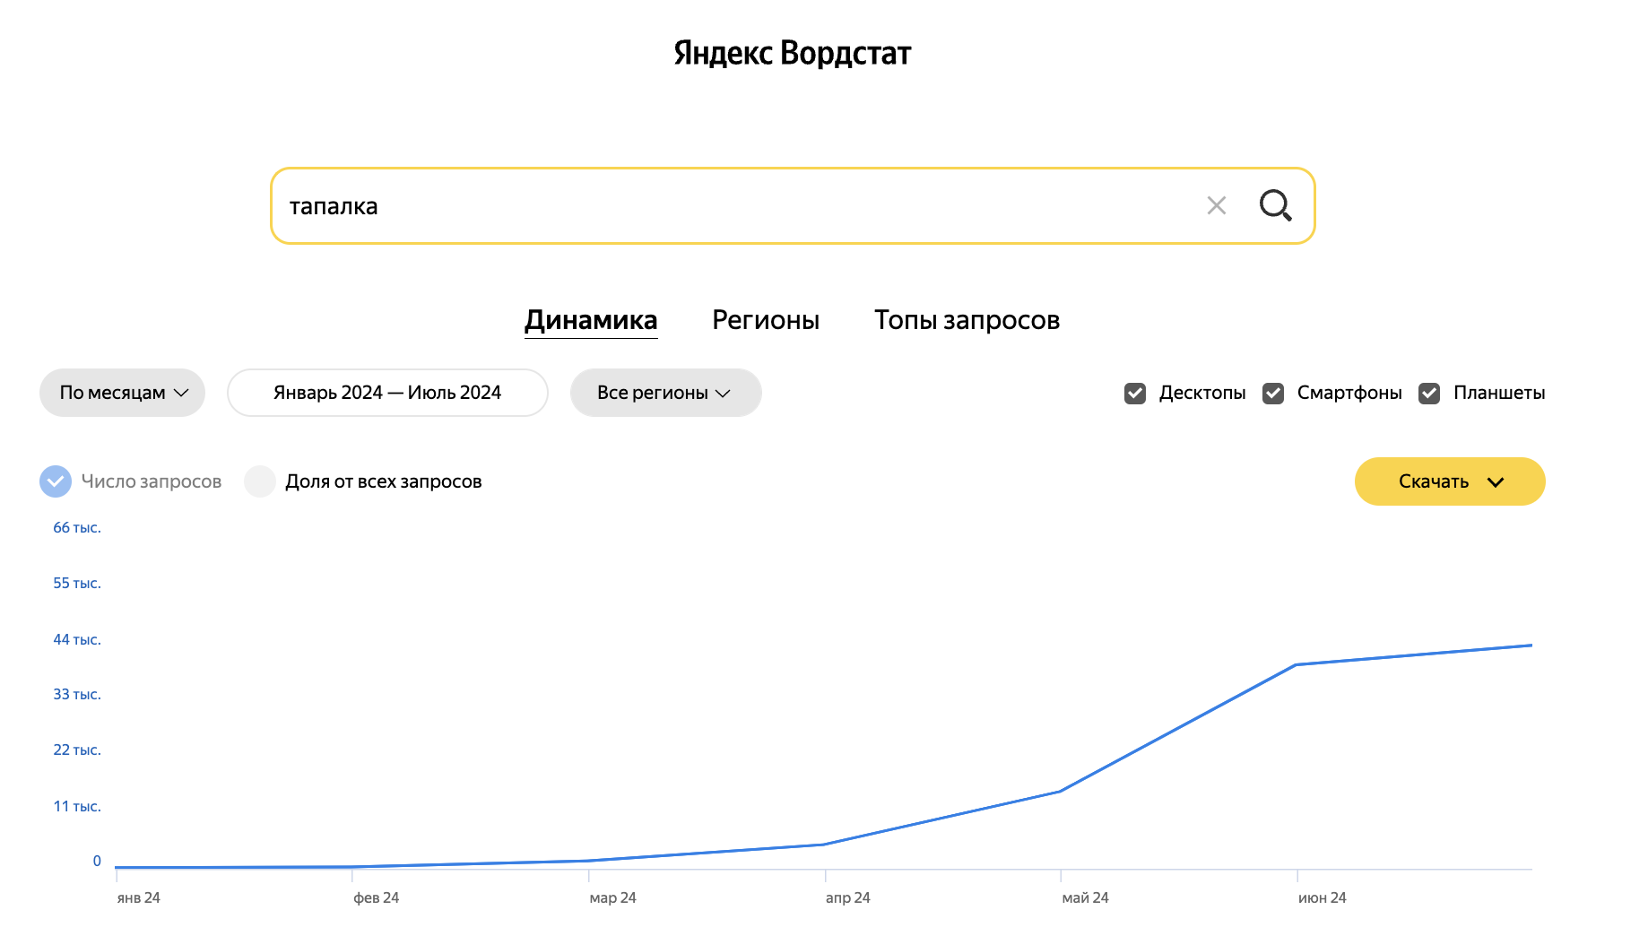Open the По месяцам grouping dropdown
1648x936 pixels.
click(x=123, y=393)
